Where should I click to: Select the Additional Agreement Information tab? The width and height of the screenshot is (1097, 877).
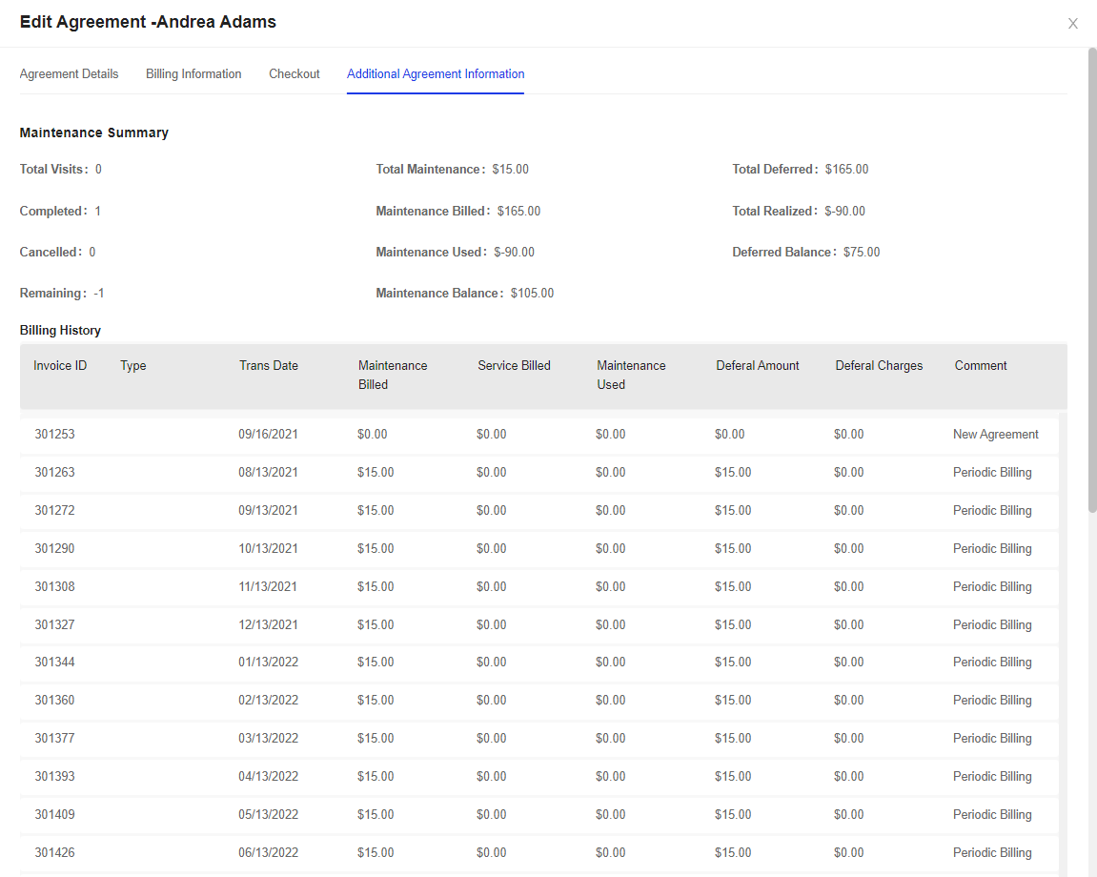click(x=436, y=73)
